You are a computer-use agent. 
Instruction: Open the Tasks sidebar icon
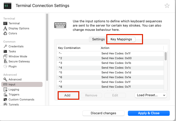5,51
